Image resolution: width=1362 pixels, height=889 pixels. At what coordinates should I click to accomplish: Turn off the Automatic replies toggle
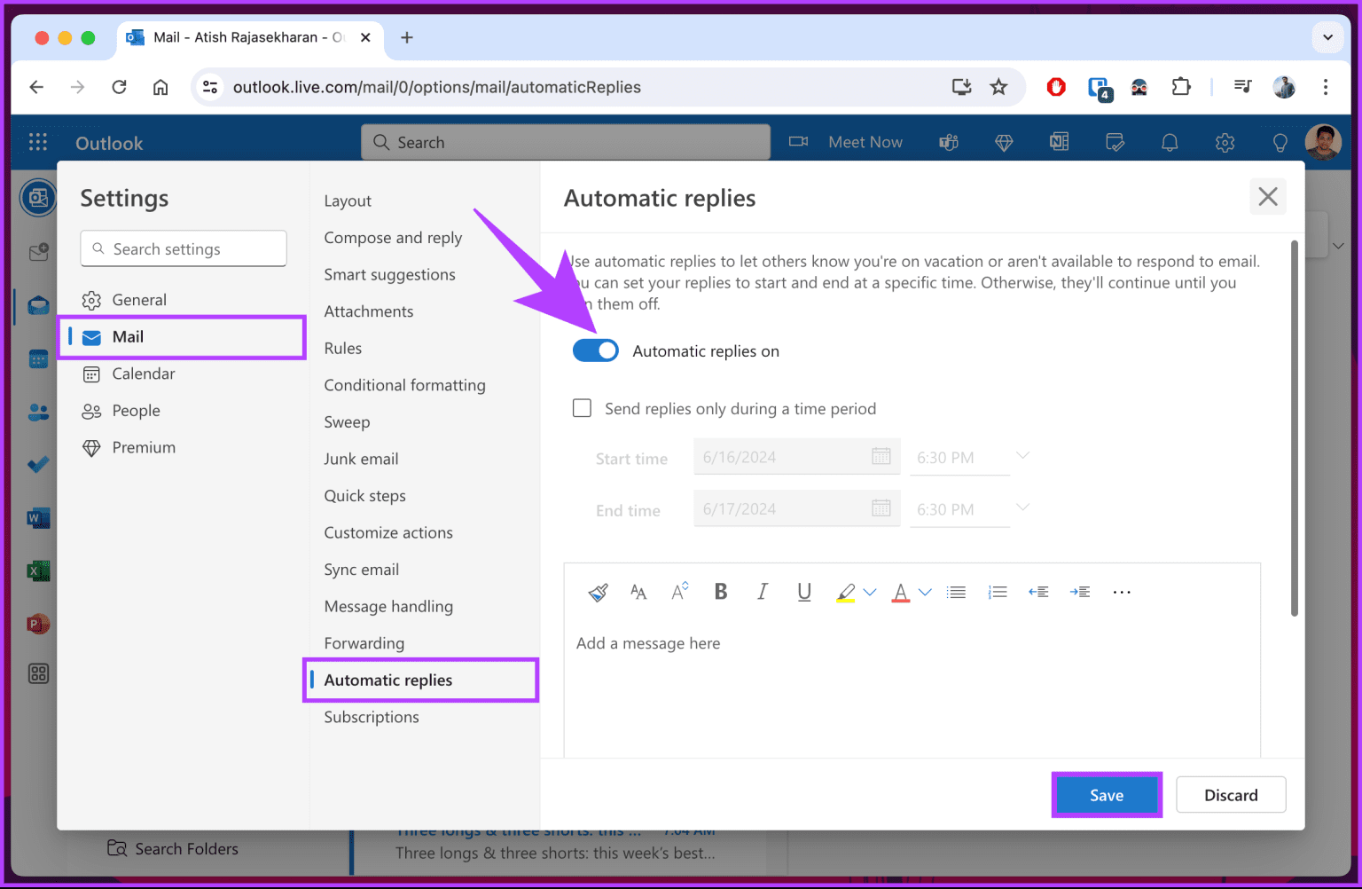595,350
